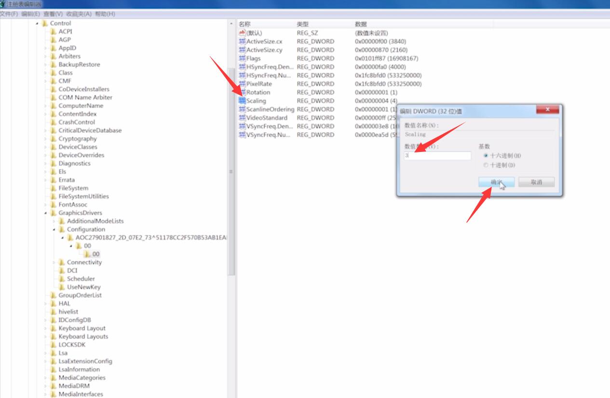Viewport: 610px width, 398px height.
Task: Click the HAL folder icon
Action: pos(54,303)
